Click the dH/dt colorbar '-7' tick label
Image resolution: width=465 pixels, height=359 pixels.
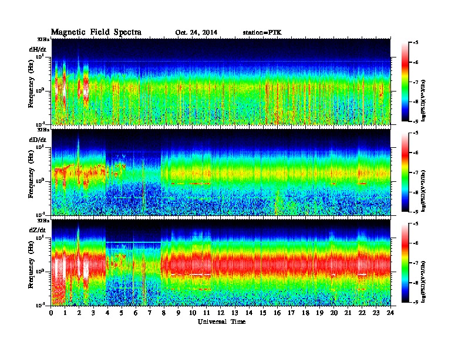click(416, 82)
